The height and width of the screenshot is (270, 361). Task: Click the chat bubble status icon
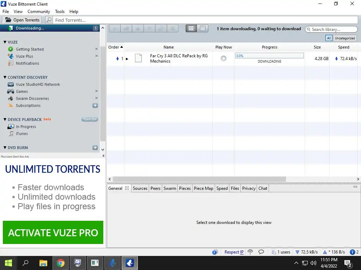(261, 252)
